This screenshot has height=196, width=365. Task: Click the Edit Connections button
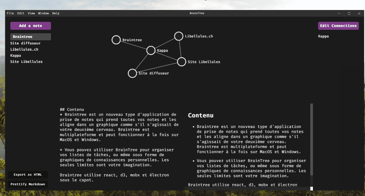click(x=338, y=26)
